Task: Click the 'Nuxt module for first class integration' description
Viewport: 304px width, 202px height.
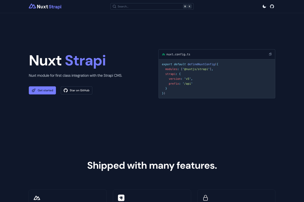Action: click(x=75, y=75)
